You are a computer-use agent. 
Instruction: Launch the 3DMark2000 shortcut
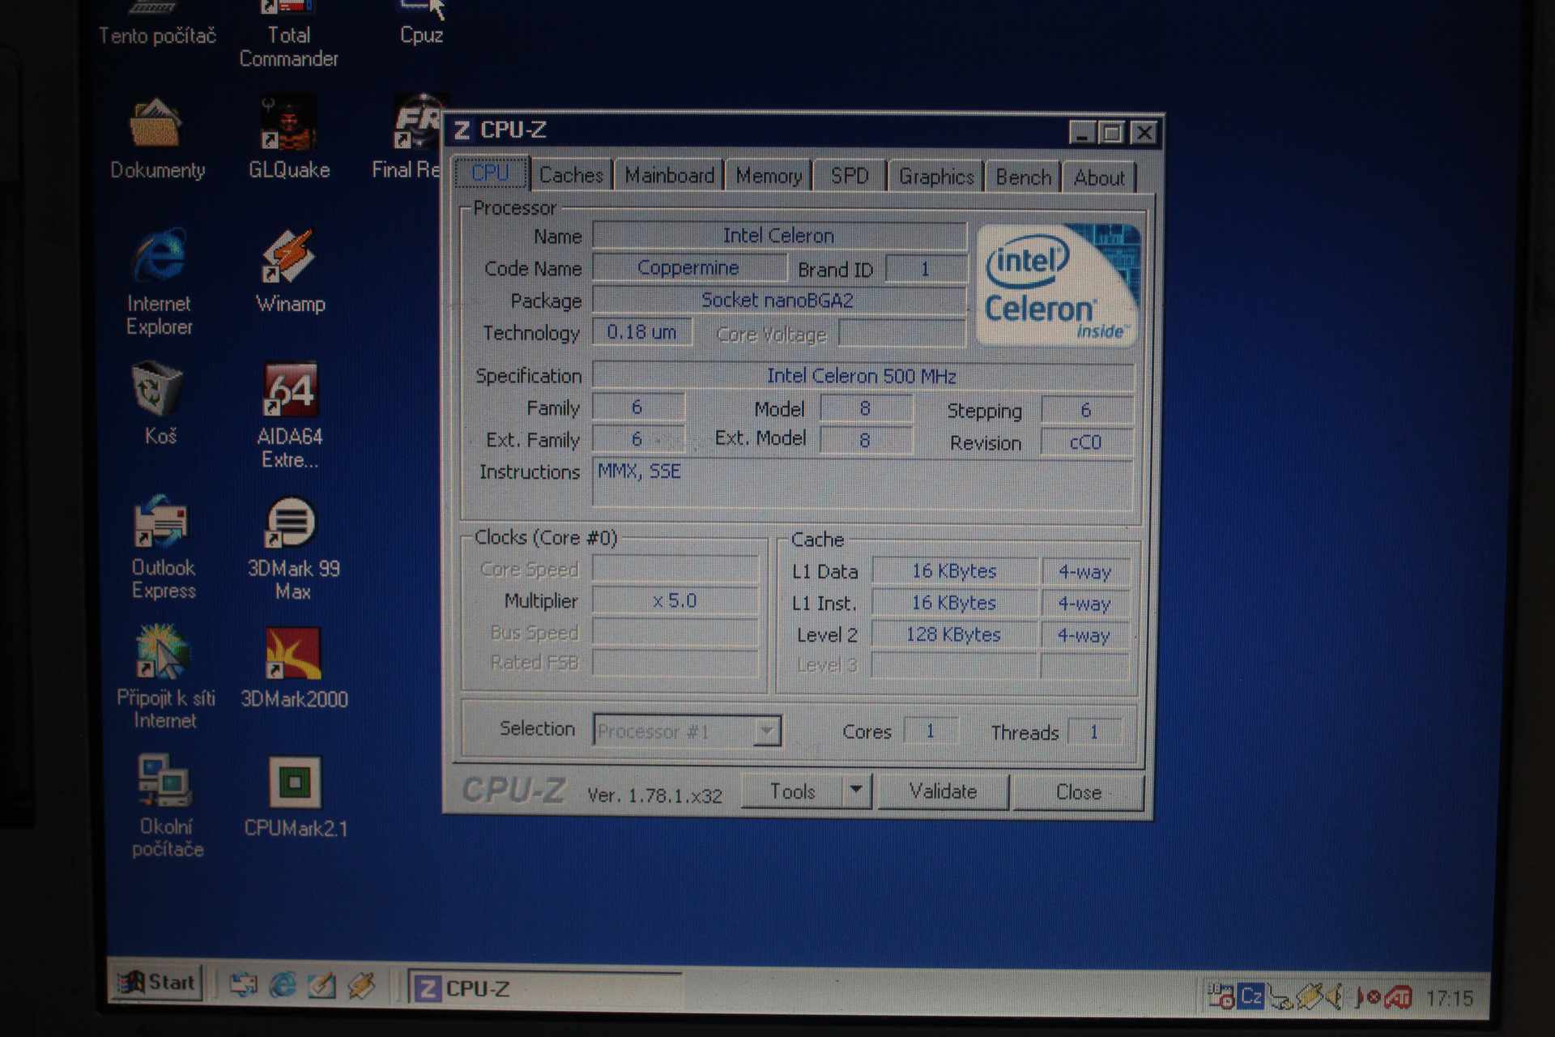(x=294, y=668)
